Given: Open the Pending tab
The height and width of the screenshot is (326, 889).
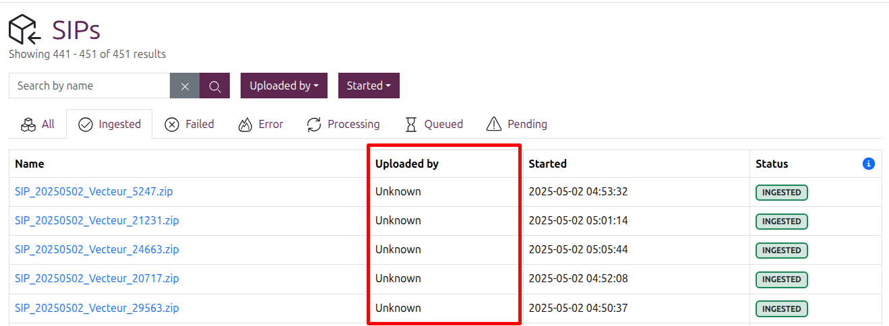Looking at the screenshot, I should coord(516,124).
